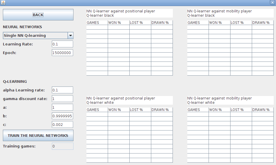Viewport: 276px width, 165px height.
Task: Click GAMES header in positional white table
Action: 97,110
